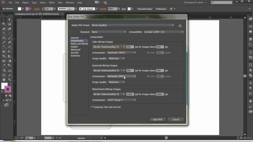Set paint mode to None (red slash)
Screen dimensions: 253x142
10,95
